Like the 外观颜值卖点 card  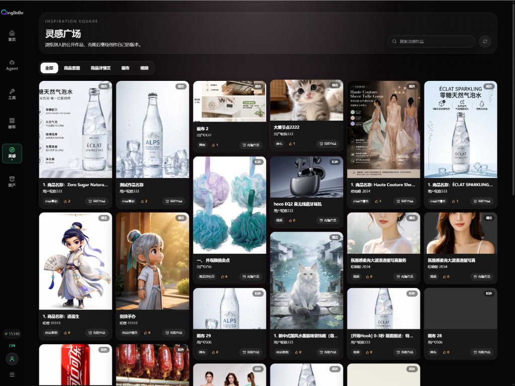click(224, 276)
